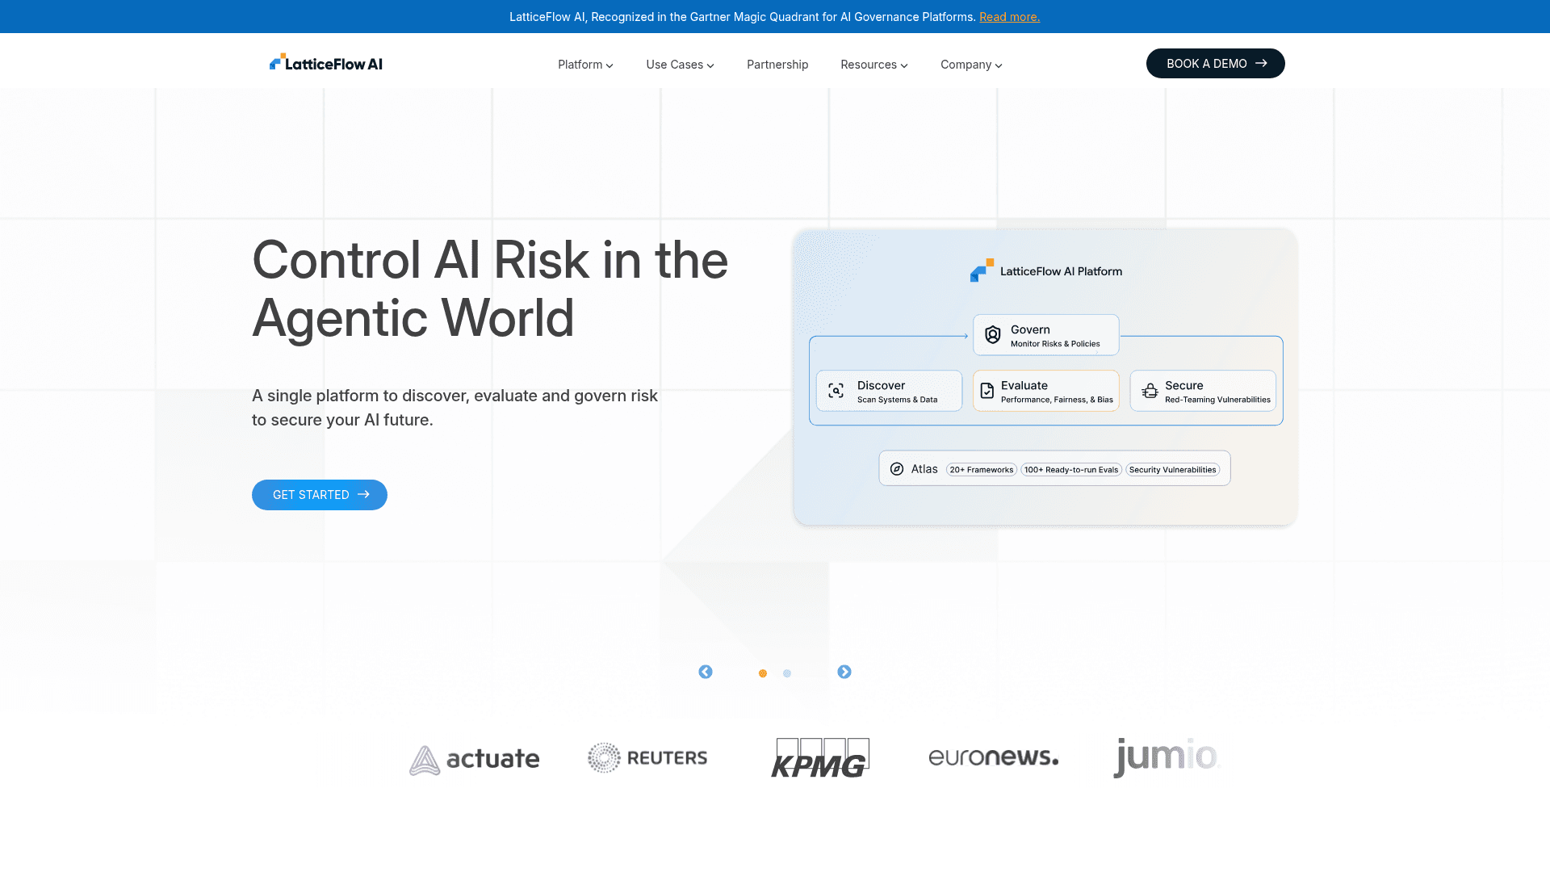
Task: Click the Atlas compass icon
Action: click(897, 469)
